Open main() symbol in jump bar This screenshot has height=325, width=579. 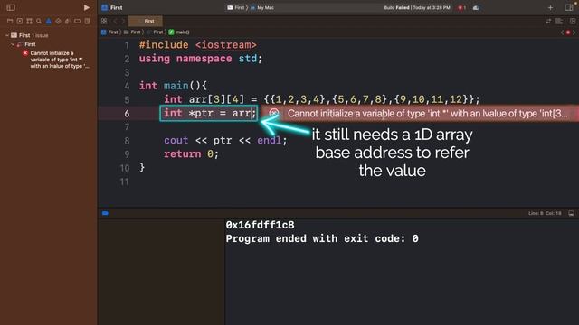click(x=179, y=32)
